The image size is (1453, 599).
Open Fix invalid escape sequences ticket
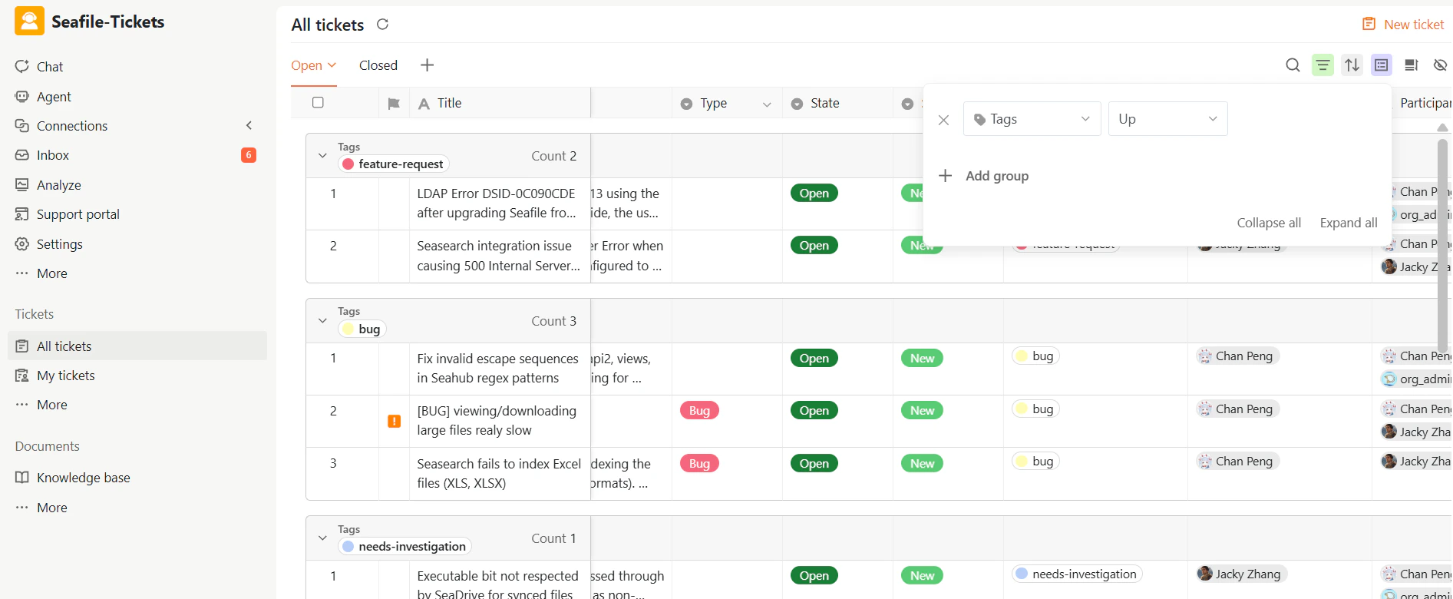tap(498, 369)
